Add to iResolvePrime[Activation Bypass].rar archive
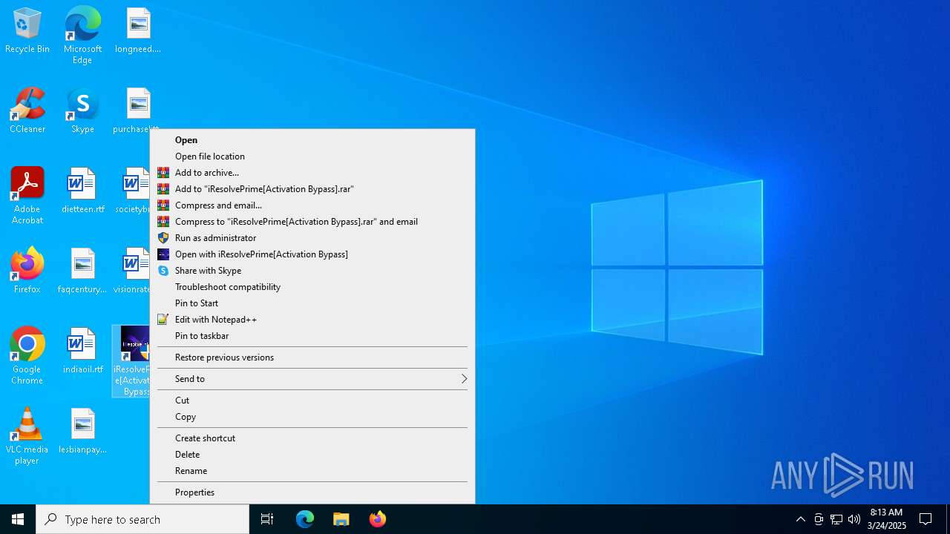950x534 pixels. [312, 189]
